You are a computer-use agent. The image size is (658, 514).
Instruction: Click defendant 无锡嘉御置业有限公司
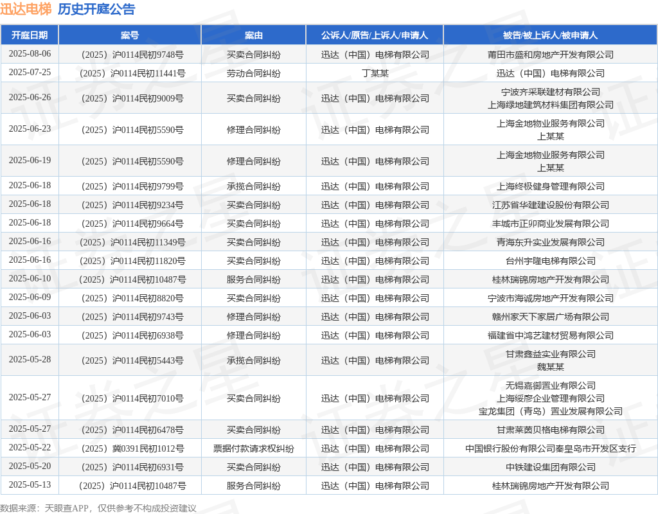[551, 385]
